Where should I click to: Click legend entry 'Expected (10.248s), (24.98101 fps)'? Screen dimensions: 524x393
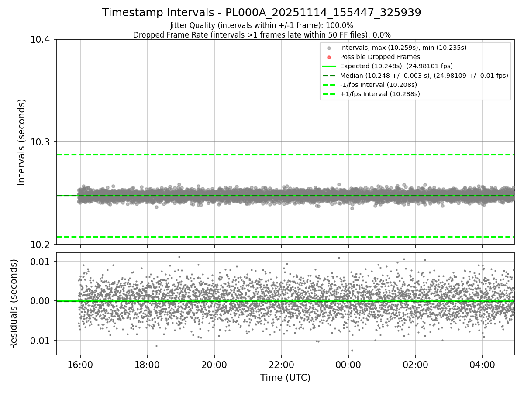[x=396, y=66]
